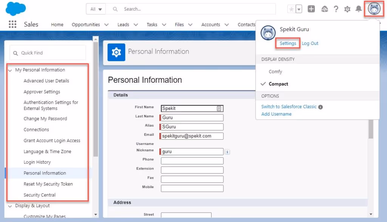This screenshot has width=387, height=222.
Task: Open the Files tab
Action: (180, 25)
